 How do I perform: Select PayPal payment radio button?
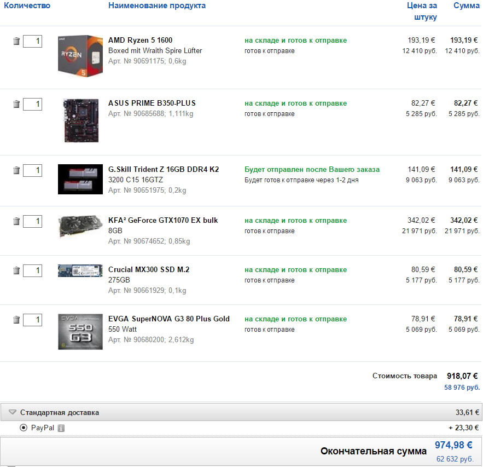24,428
